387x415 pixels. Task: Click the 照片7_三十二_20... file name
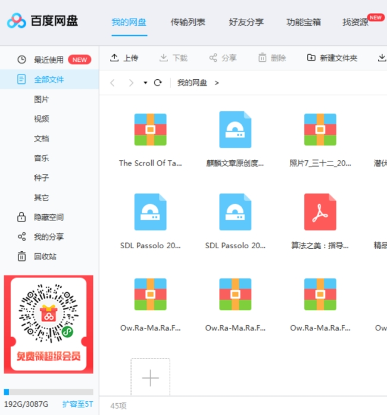point(320,163)
